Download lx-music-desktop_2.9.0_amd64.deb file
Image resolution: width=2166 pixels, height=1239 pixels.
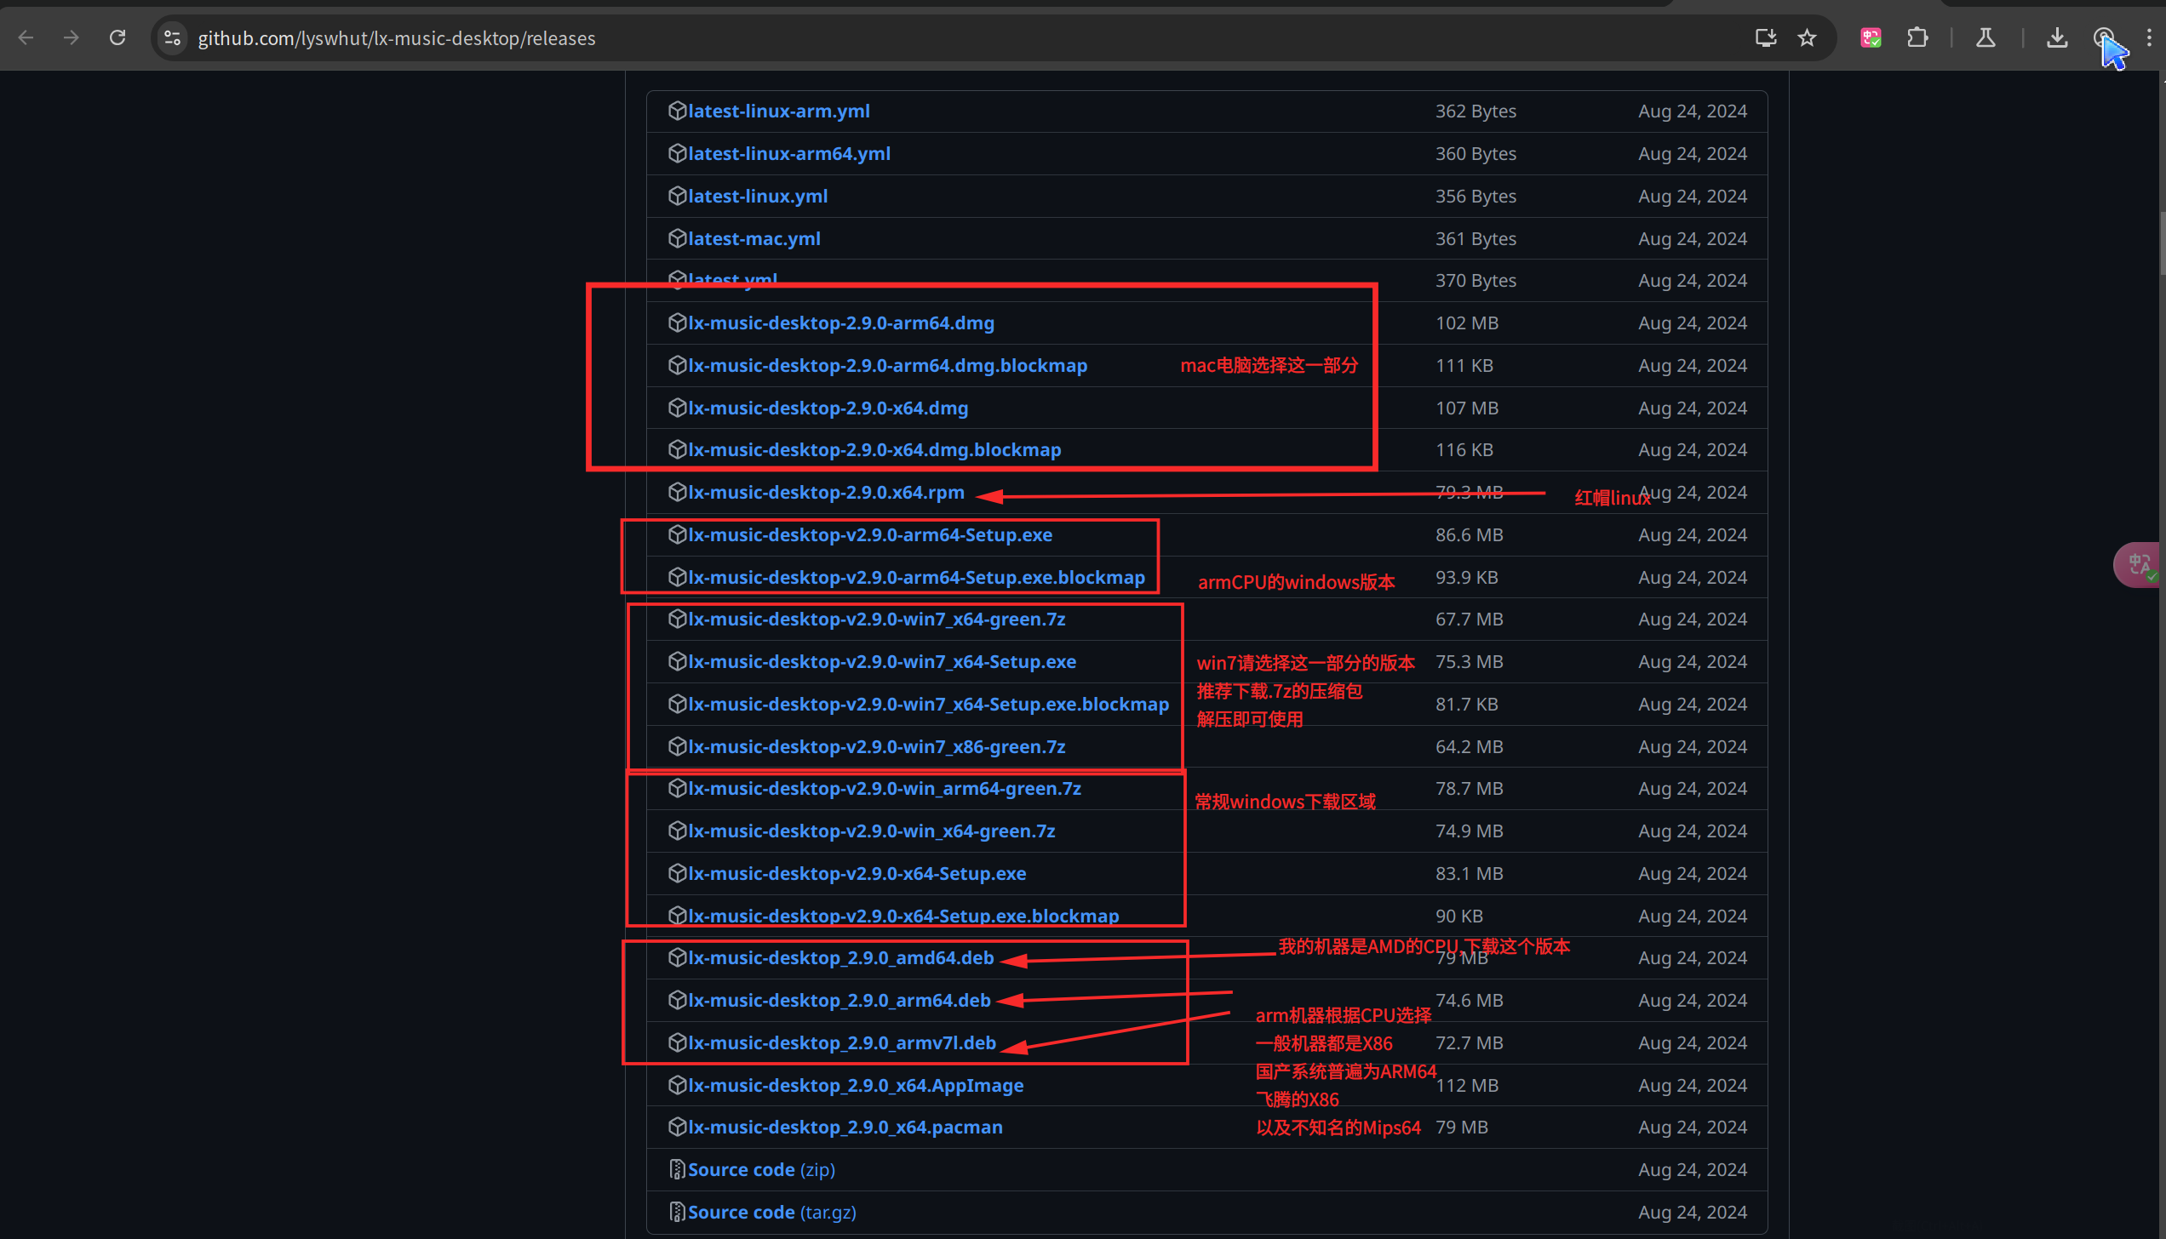click(840, 958)
